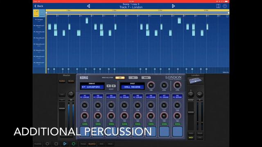Click the PC Bongos row label
The height and width of the screenshot is (147, 262).
39,20
